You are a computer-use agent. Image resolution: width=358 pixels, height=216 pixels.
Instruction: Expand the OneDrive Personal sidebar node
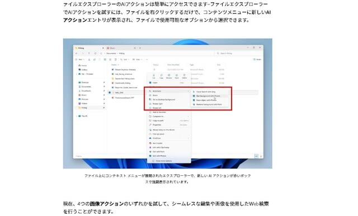[77, 74]
